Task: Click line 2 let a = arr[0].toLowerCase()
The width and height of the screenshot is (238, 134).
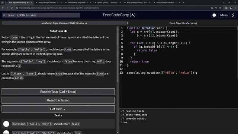Action: 155,32
